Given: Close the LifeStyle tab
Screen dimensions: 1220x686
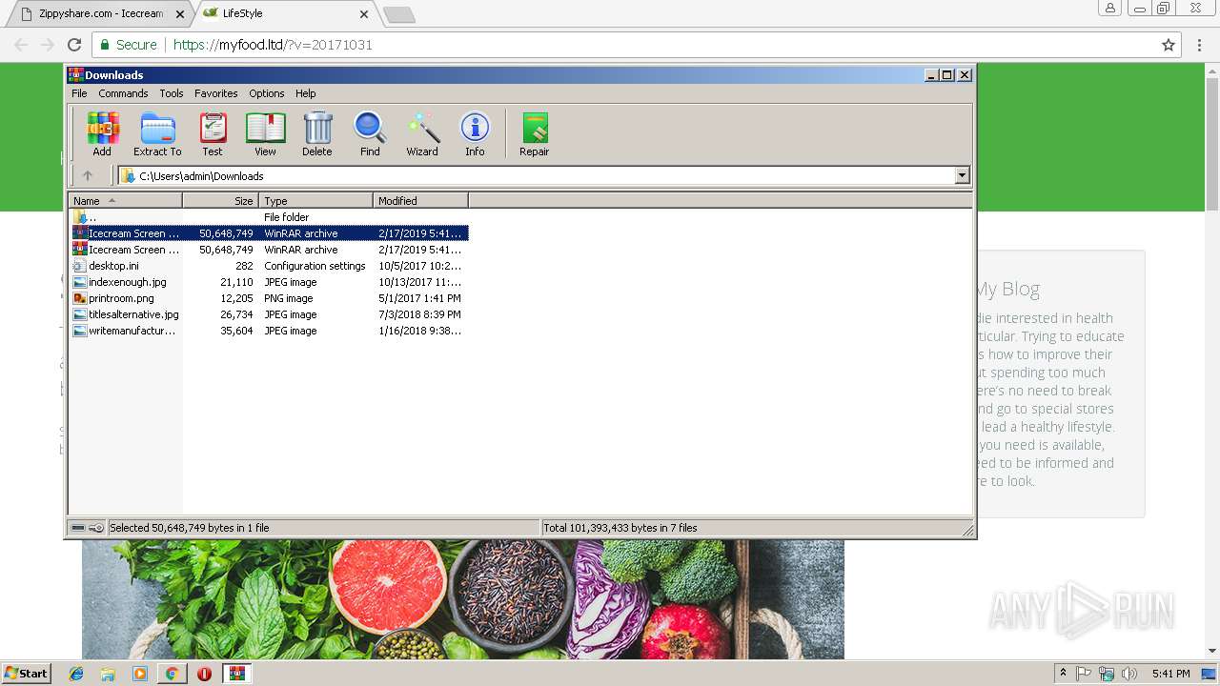Looking at the screenshot, I should point(364,14).
